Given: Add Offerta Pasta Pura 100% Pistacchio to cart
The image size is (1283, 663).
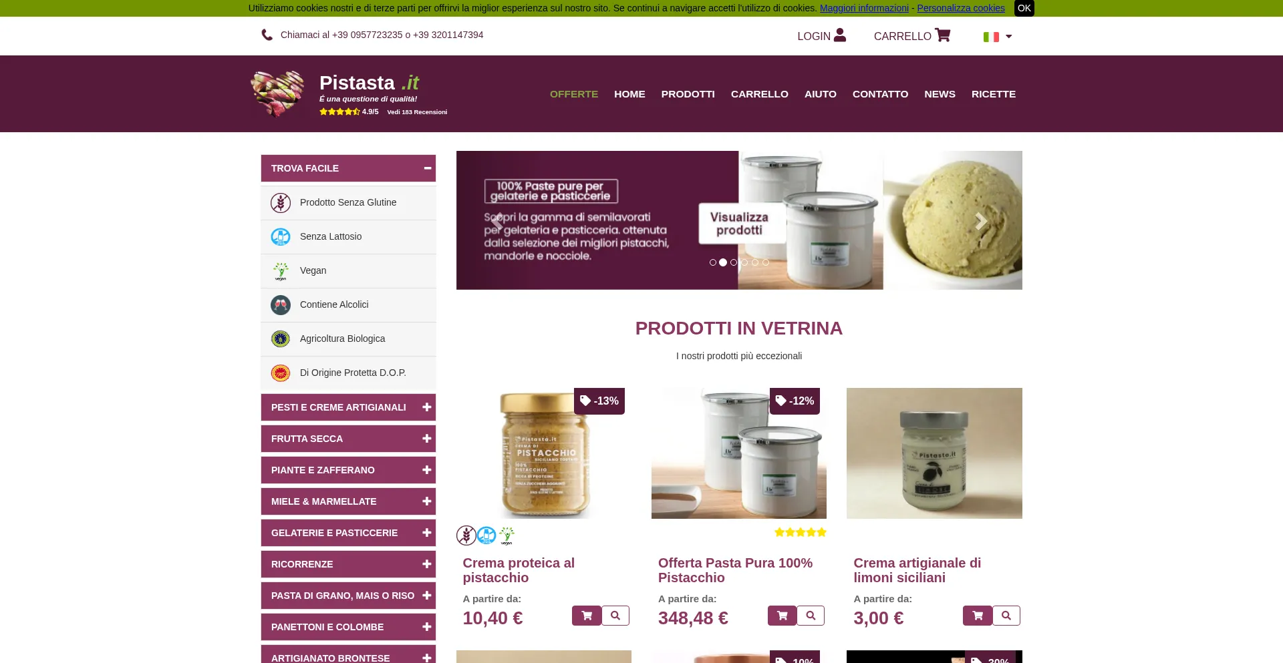Looking at the screenshot, I should click(x=782, y=616).
